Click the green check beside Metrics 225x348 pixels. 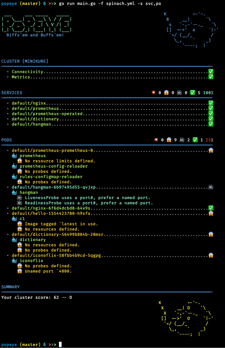tap(211, 77)
